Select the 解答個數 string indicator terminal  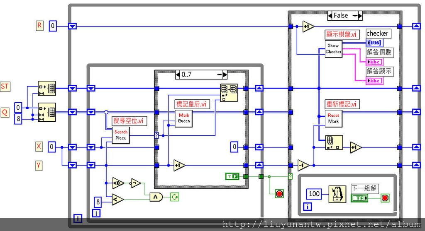point(375,62)
